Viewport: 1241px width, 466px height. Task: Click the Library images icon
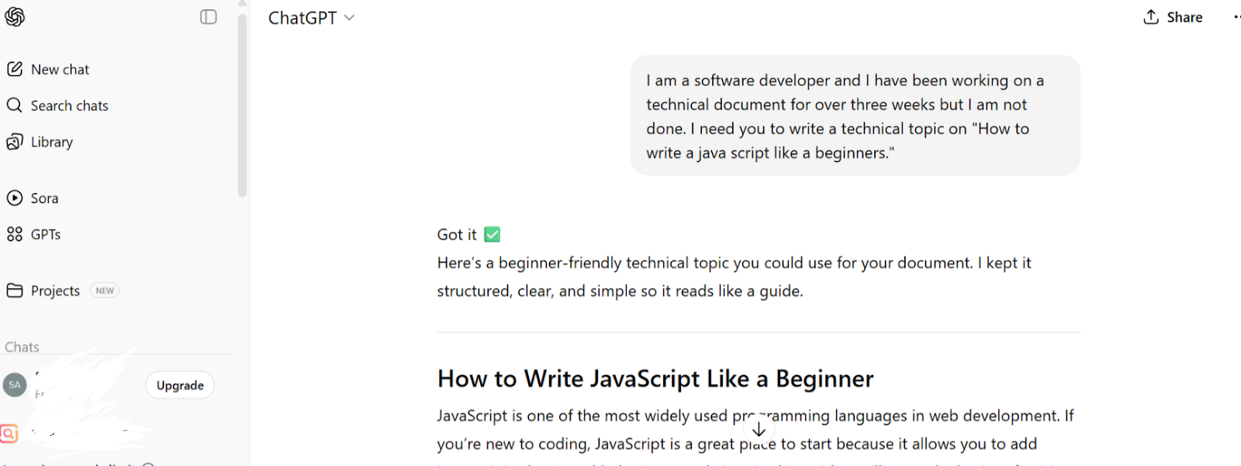pos(15,142)
